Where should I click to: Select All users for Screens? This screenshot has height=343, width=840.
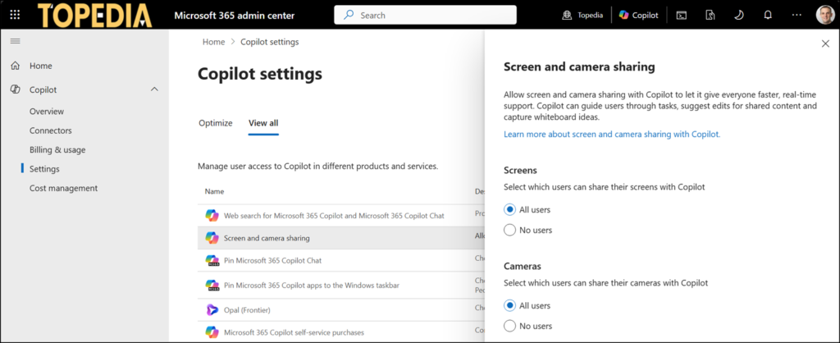(x=510, y=209)
